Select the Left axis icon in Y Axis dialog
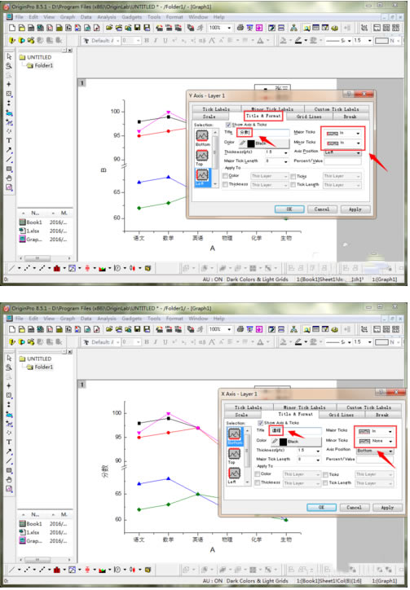Viewport: 410px width, 590px height. pos(202,174)
